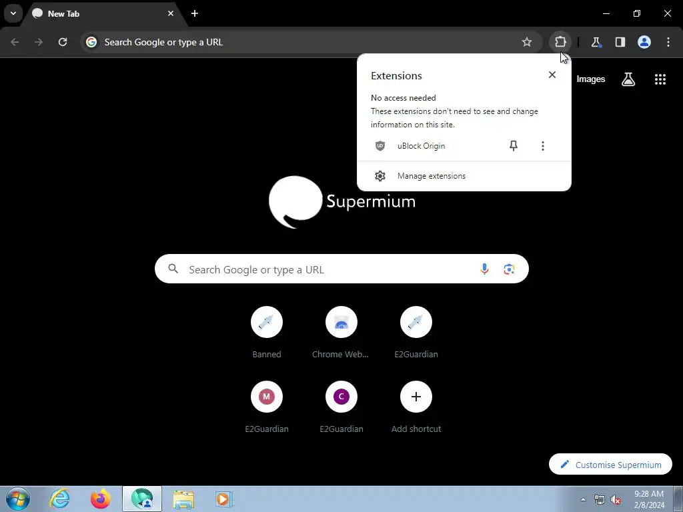The image size is (683, 512).
Task: Close the Extensions popup
Action: click(x=552, y=75)
